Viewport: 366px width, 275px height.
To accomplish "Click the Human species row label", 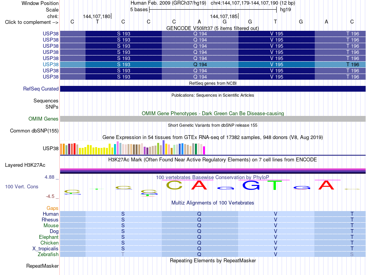I will 50,214.
